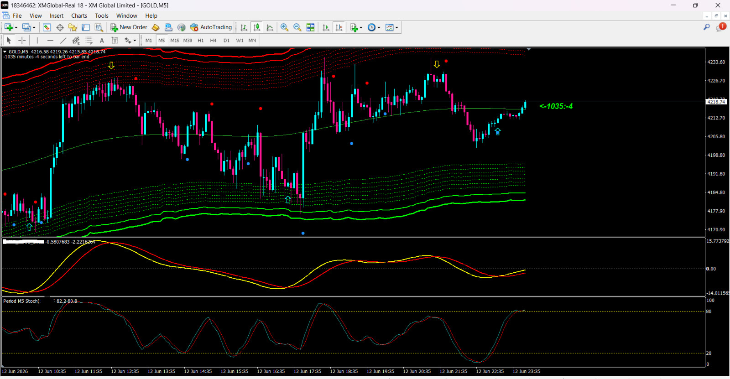This screenshot has width=730, height=379.
Task: Expand the Periods dropdown arrow
Action: 379,27
